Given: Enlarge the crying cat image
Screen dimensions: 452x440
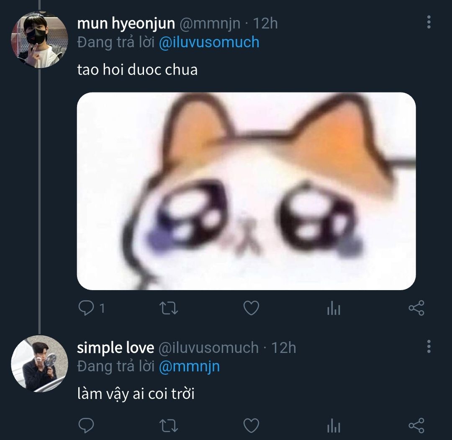Looking at the screenshot, I should point(246,191).
